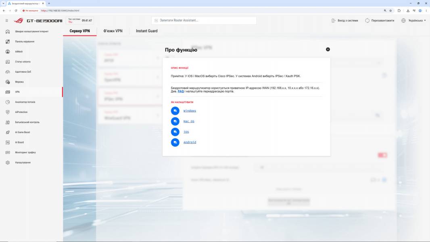Switch to the Instant Guard tab
The height and width of the screenshot is (242, 430).
coord(147,31)
